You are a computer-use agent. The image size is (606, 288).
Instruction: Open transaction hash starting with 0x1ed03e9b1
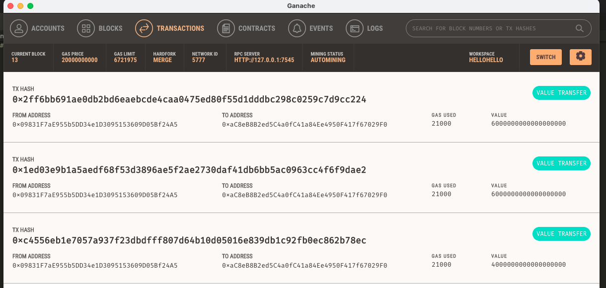click(x=190, y=170)
